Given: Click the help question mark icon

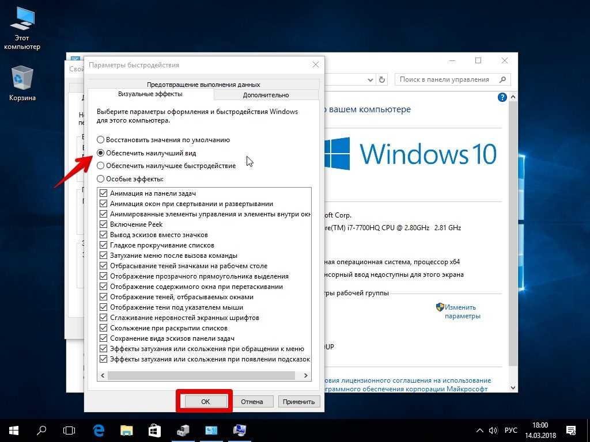Looking at the screenshot, I should 502,97.
